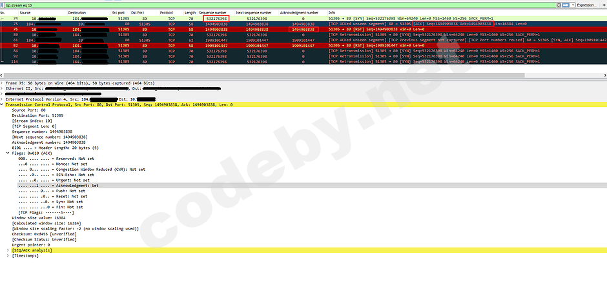Select the Source Port: 80 field
Viewport: 607px width, 294px height.
tap(28, 110)
